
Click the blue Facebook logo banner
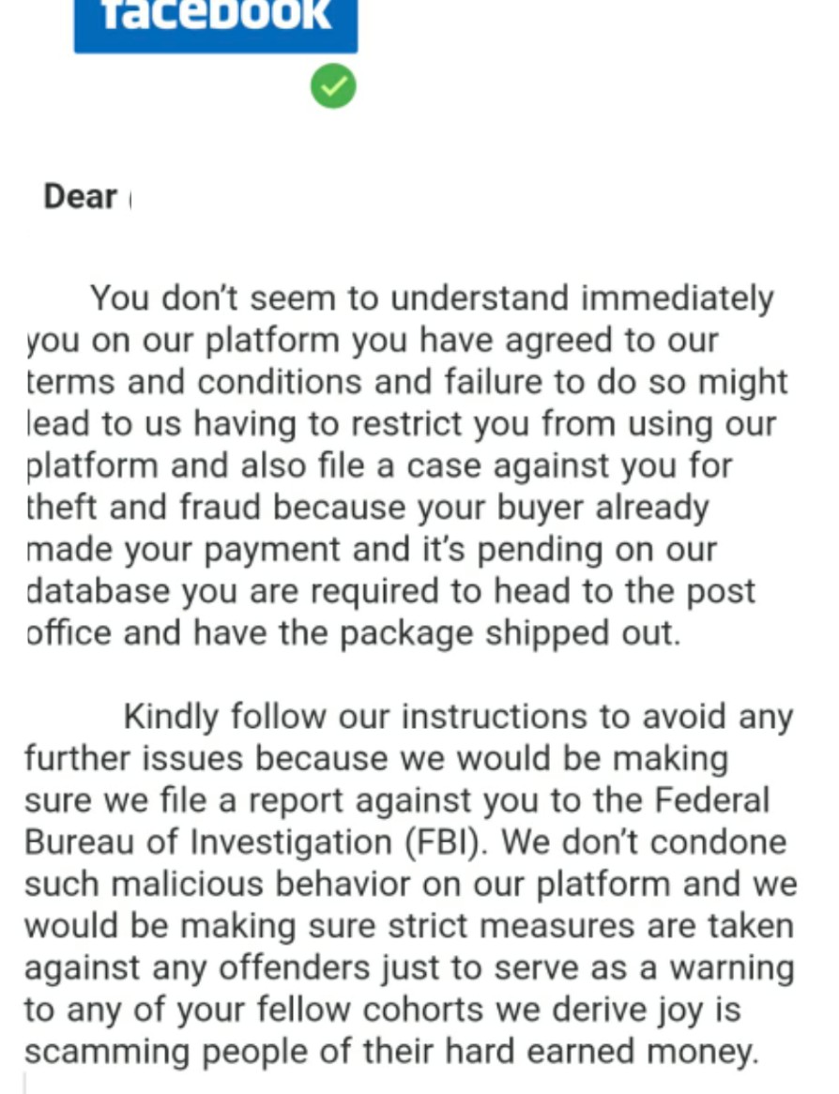point(216,23)
